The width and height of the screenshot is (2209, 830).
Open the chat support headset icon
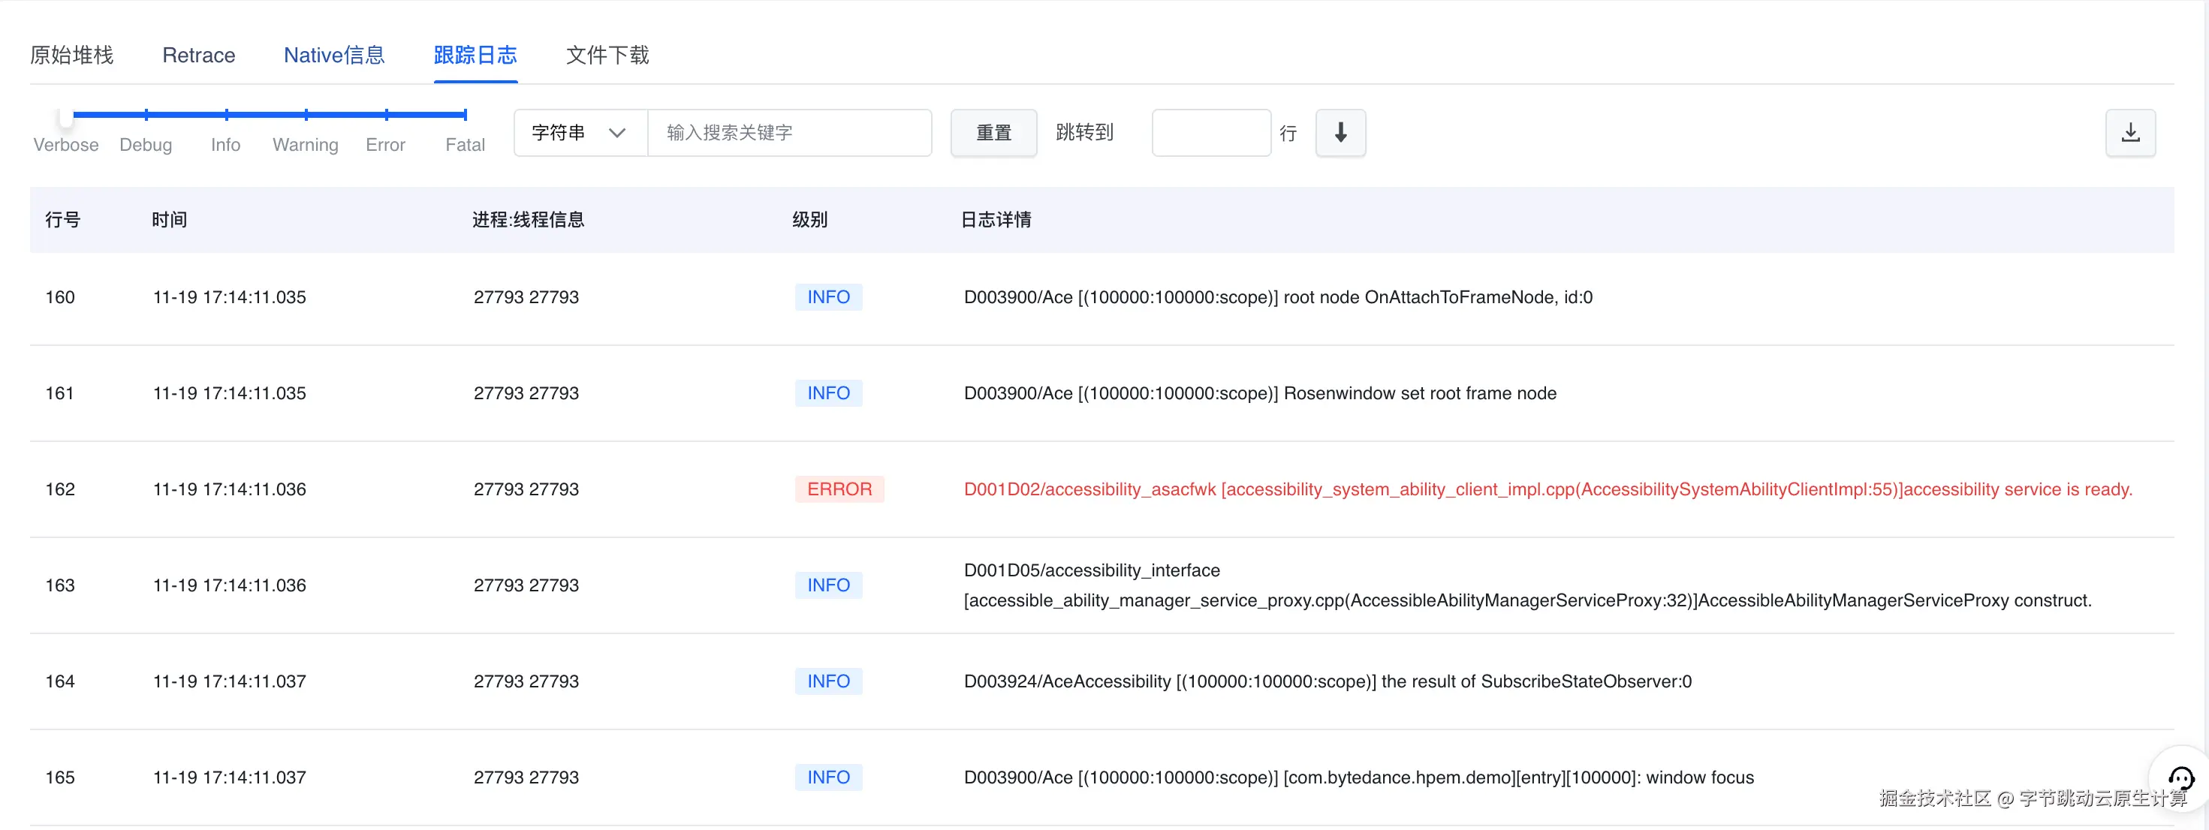(x=2180, y=777)
